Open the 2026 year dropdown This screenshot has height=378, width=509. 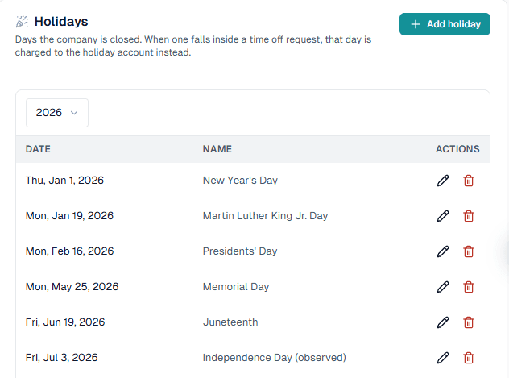57,113
